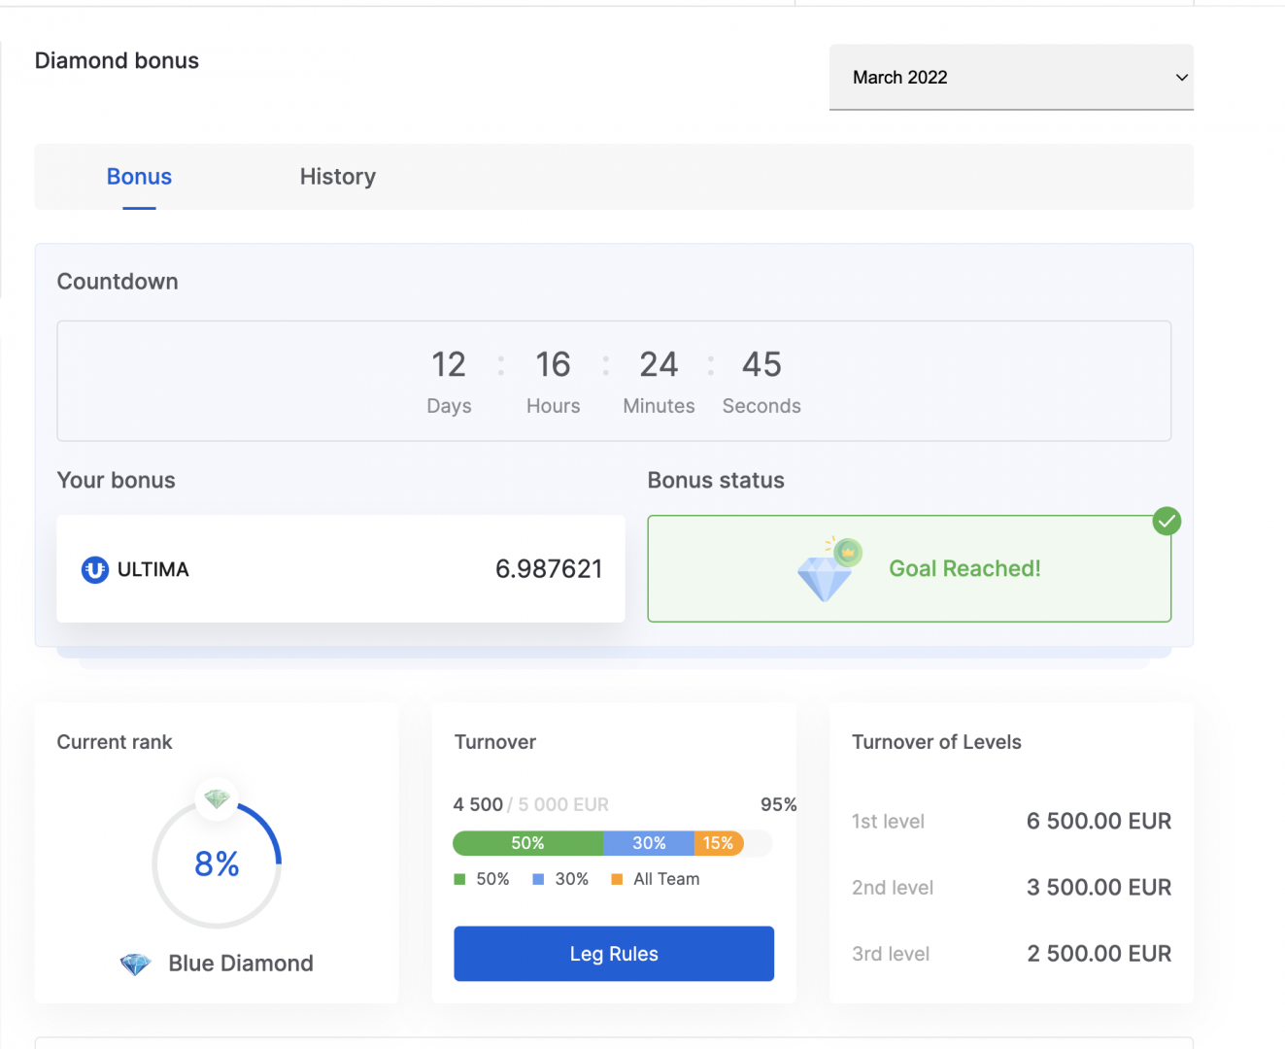Screen dimensions: 1285x1049
Task: Click the blue 30% turnover bar segment
Action: [649, 843]
